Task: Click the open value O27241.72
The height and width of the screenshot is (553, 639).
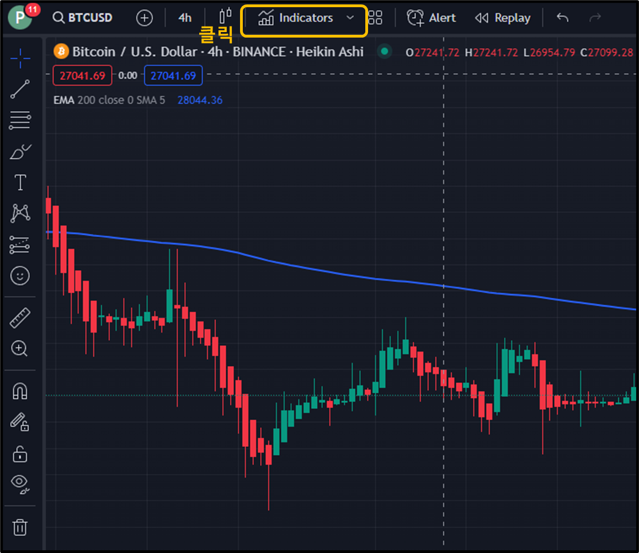Action: point(433,52)
